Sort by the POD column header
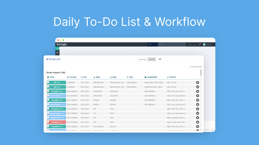Viewport: 259px width, 145px height. [x=130, y=77]
